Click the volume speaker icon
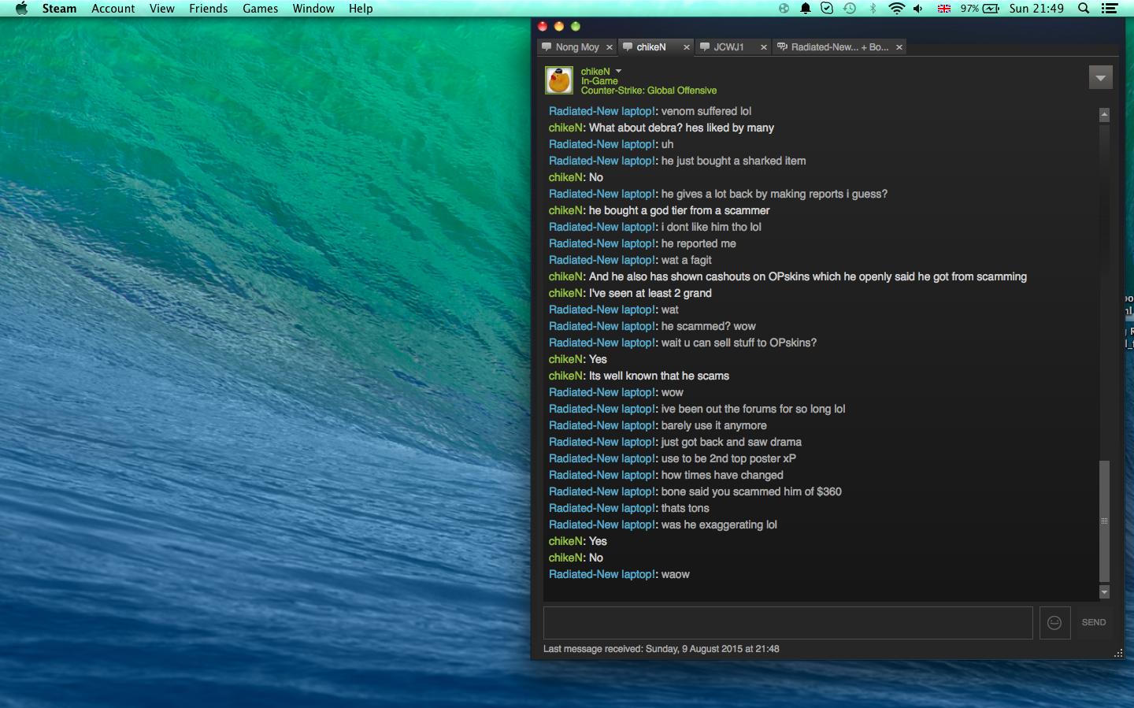This screenshot has height=708, width=1134. click(918, 9)
